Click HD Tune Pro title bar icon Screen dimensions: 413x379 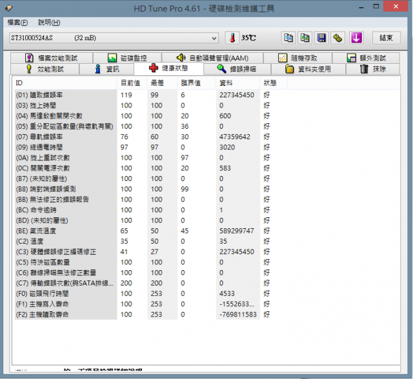click(x=8, y=8)
